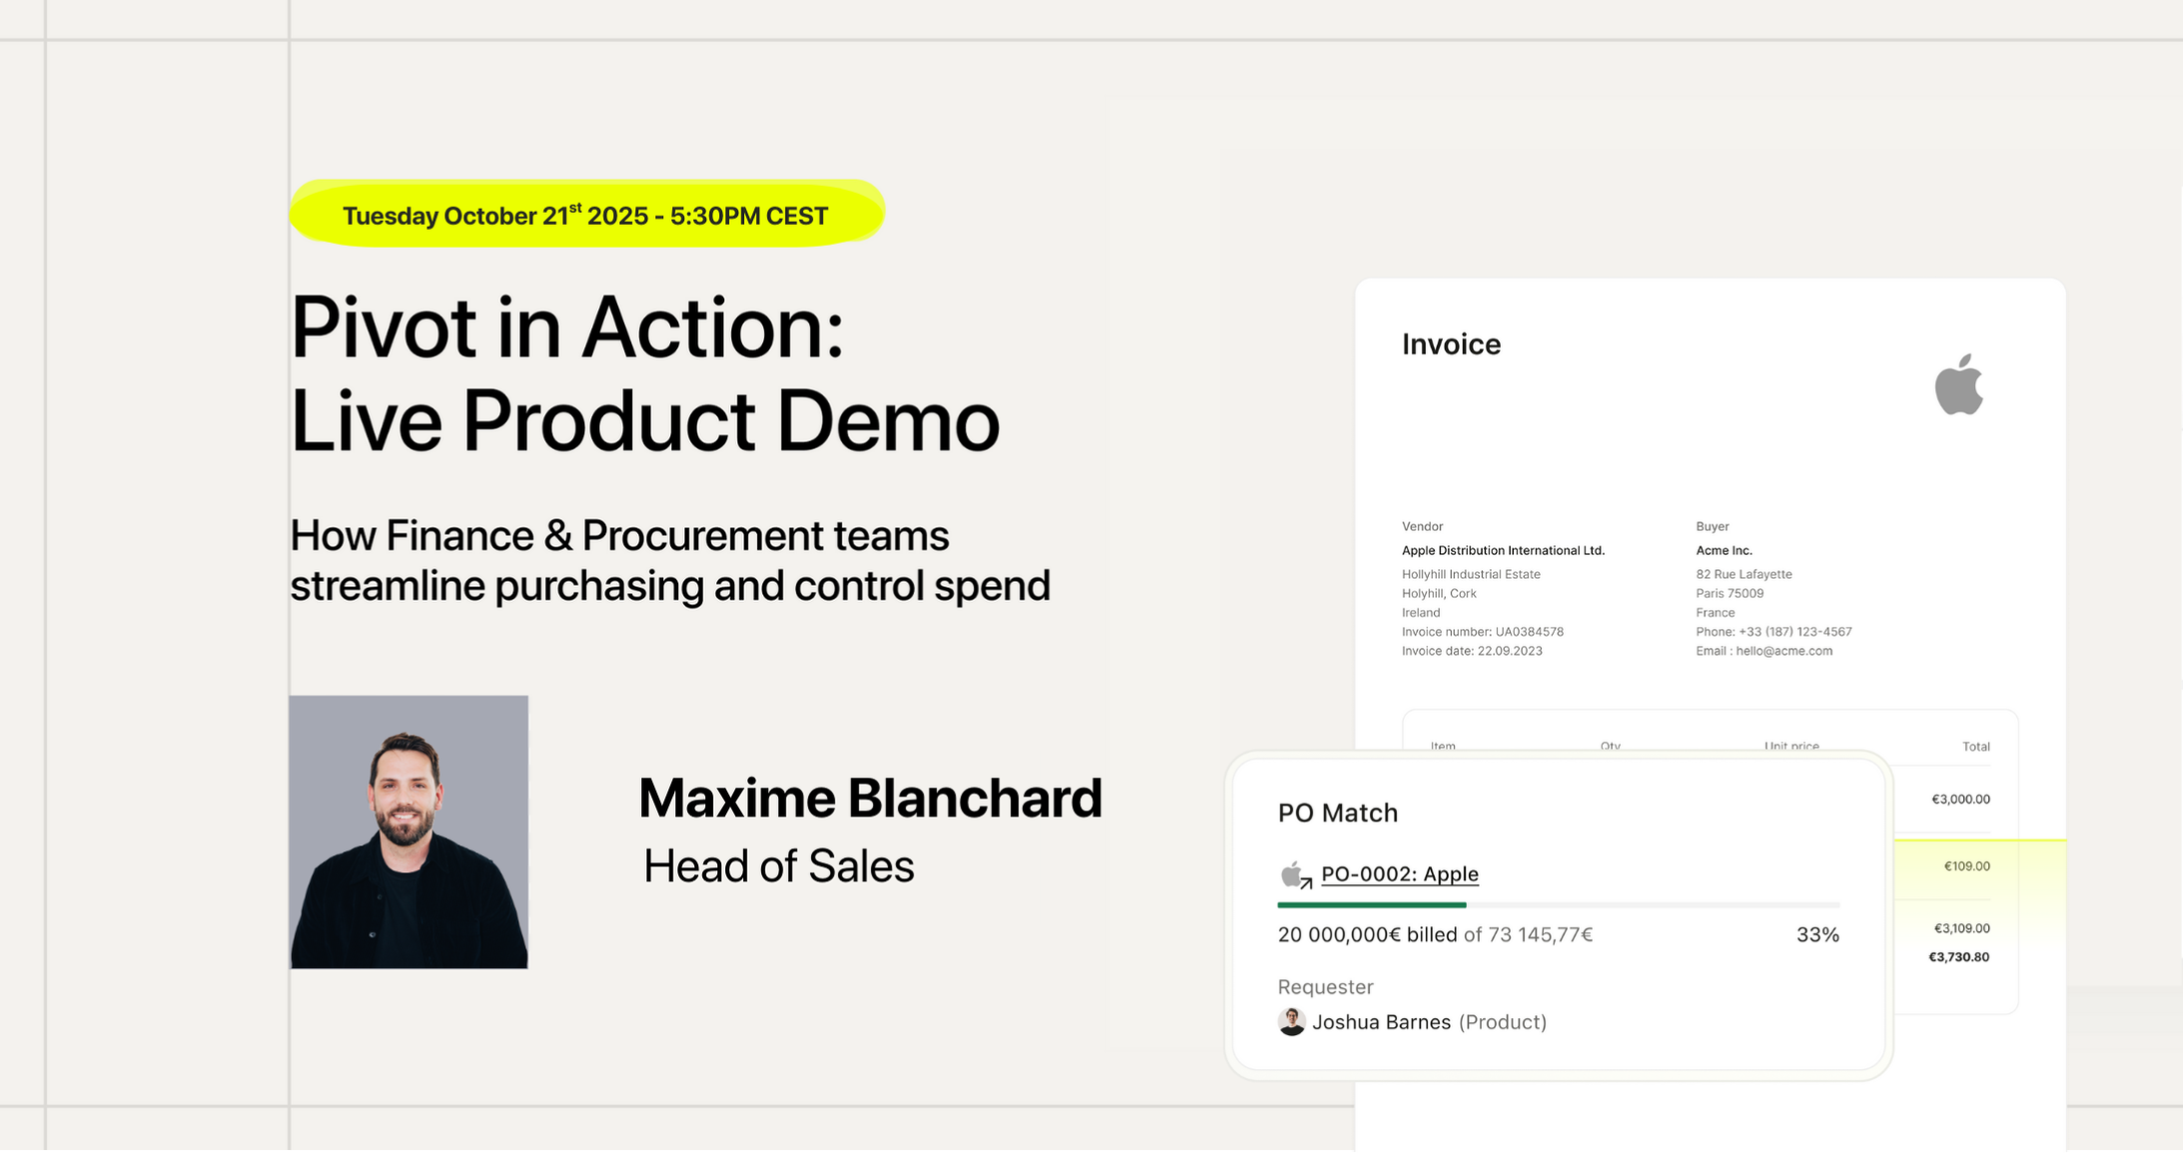Click the Total column header
Viewport: 2183px width, 1154px height.
click(x=1975, y=747)
